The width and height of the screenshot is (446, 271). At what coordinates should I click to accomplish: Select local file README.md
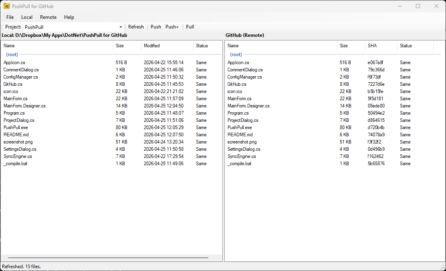[x=16, y=135]
